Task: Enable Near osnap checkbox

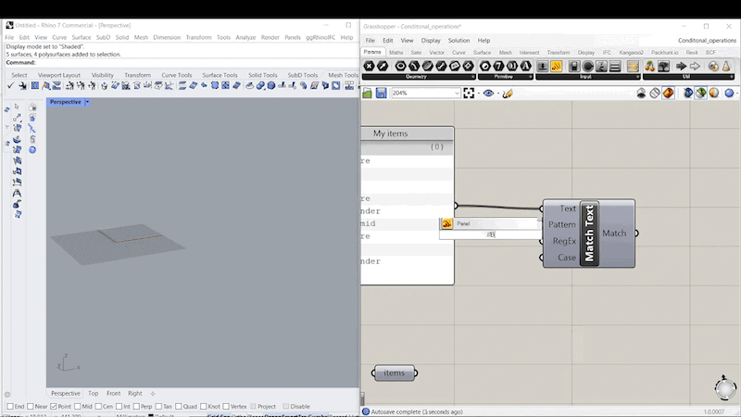Action: tap(31, 407)
